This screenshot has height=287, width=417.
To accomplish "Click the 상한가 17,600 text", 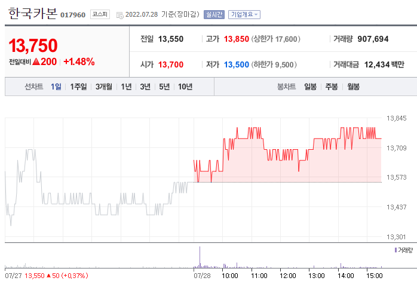I will (276, 39).
